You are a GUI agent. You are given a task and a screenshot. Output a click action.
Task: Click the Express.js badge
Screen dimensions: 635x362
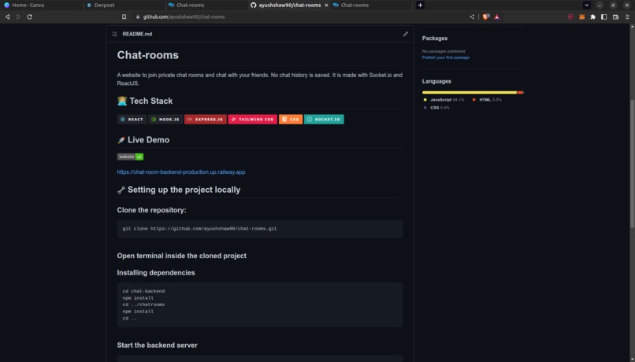[x=206, y=120]
